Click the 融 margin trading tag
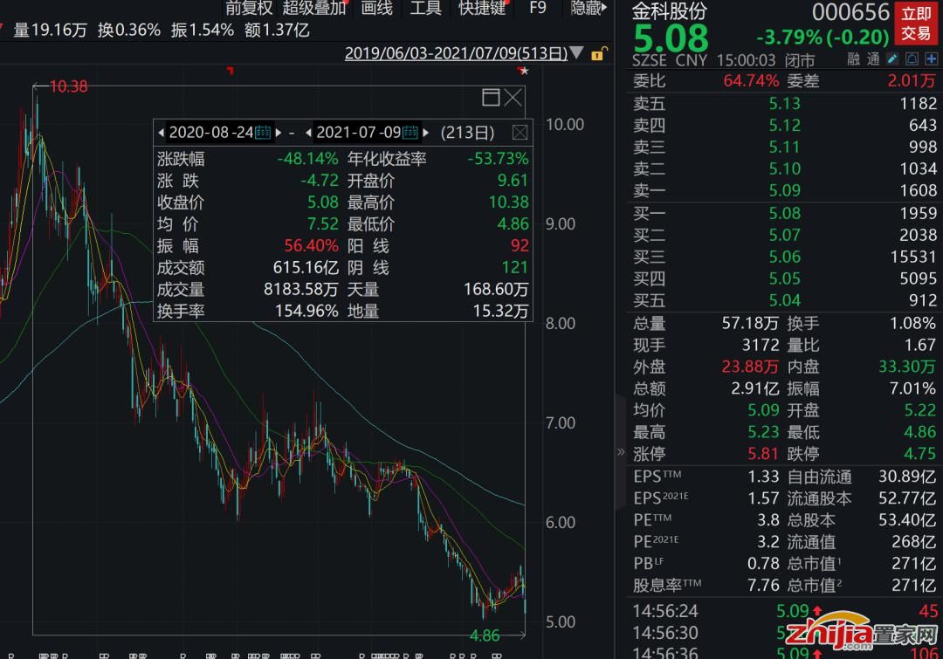 [853, 59]
